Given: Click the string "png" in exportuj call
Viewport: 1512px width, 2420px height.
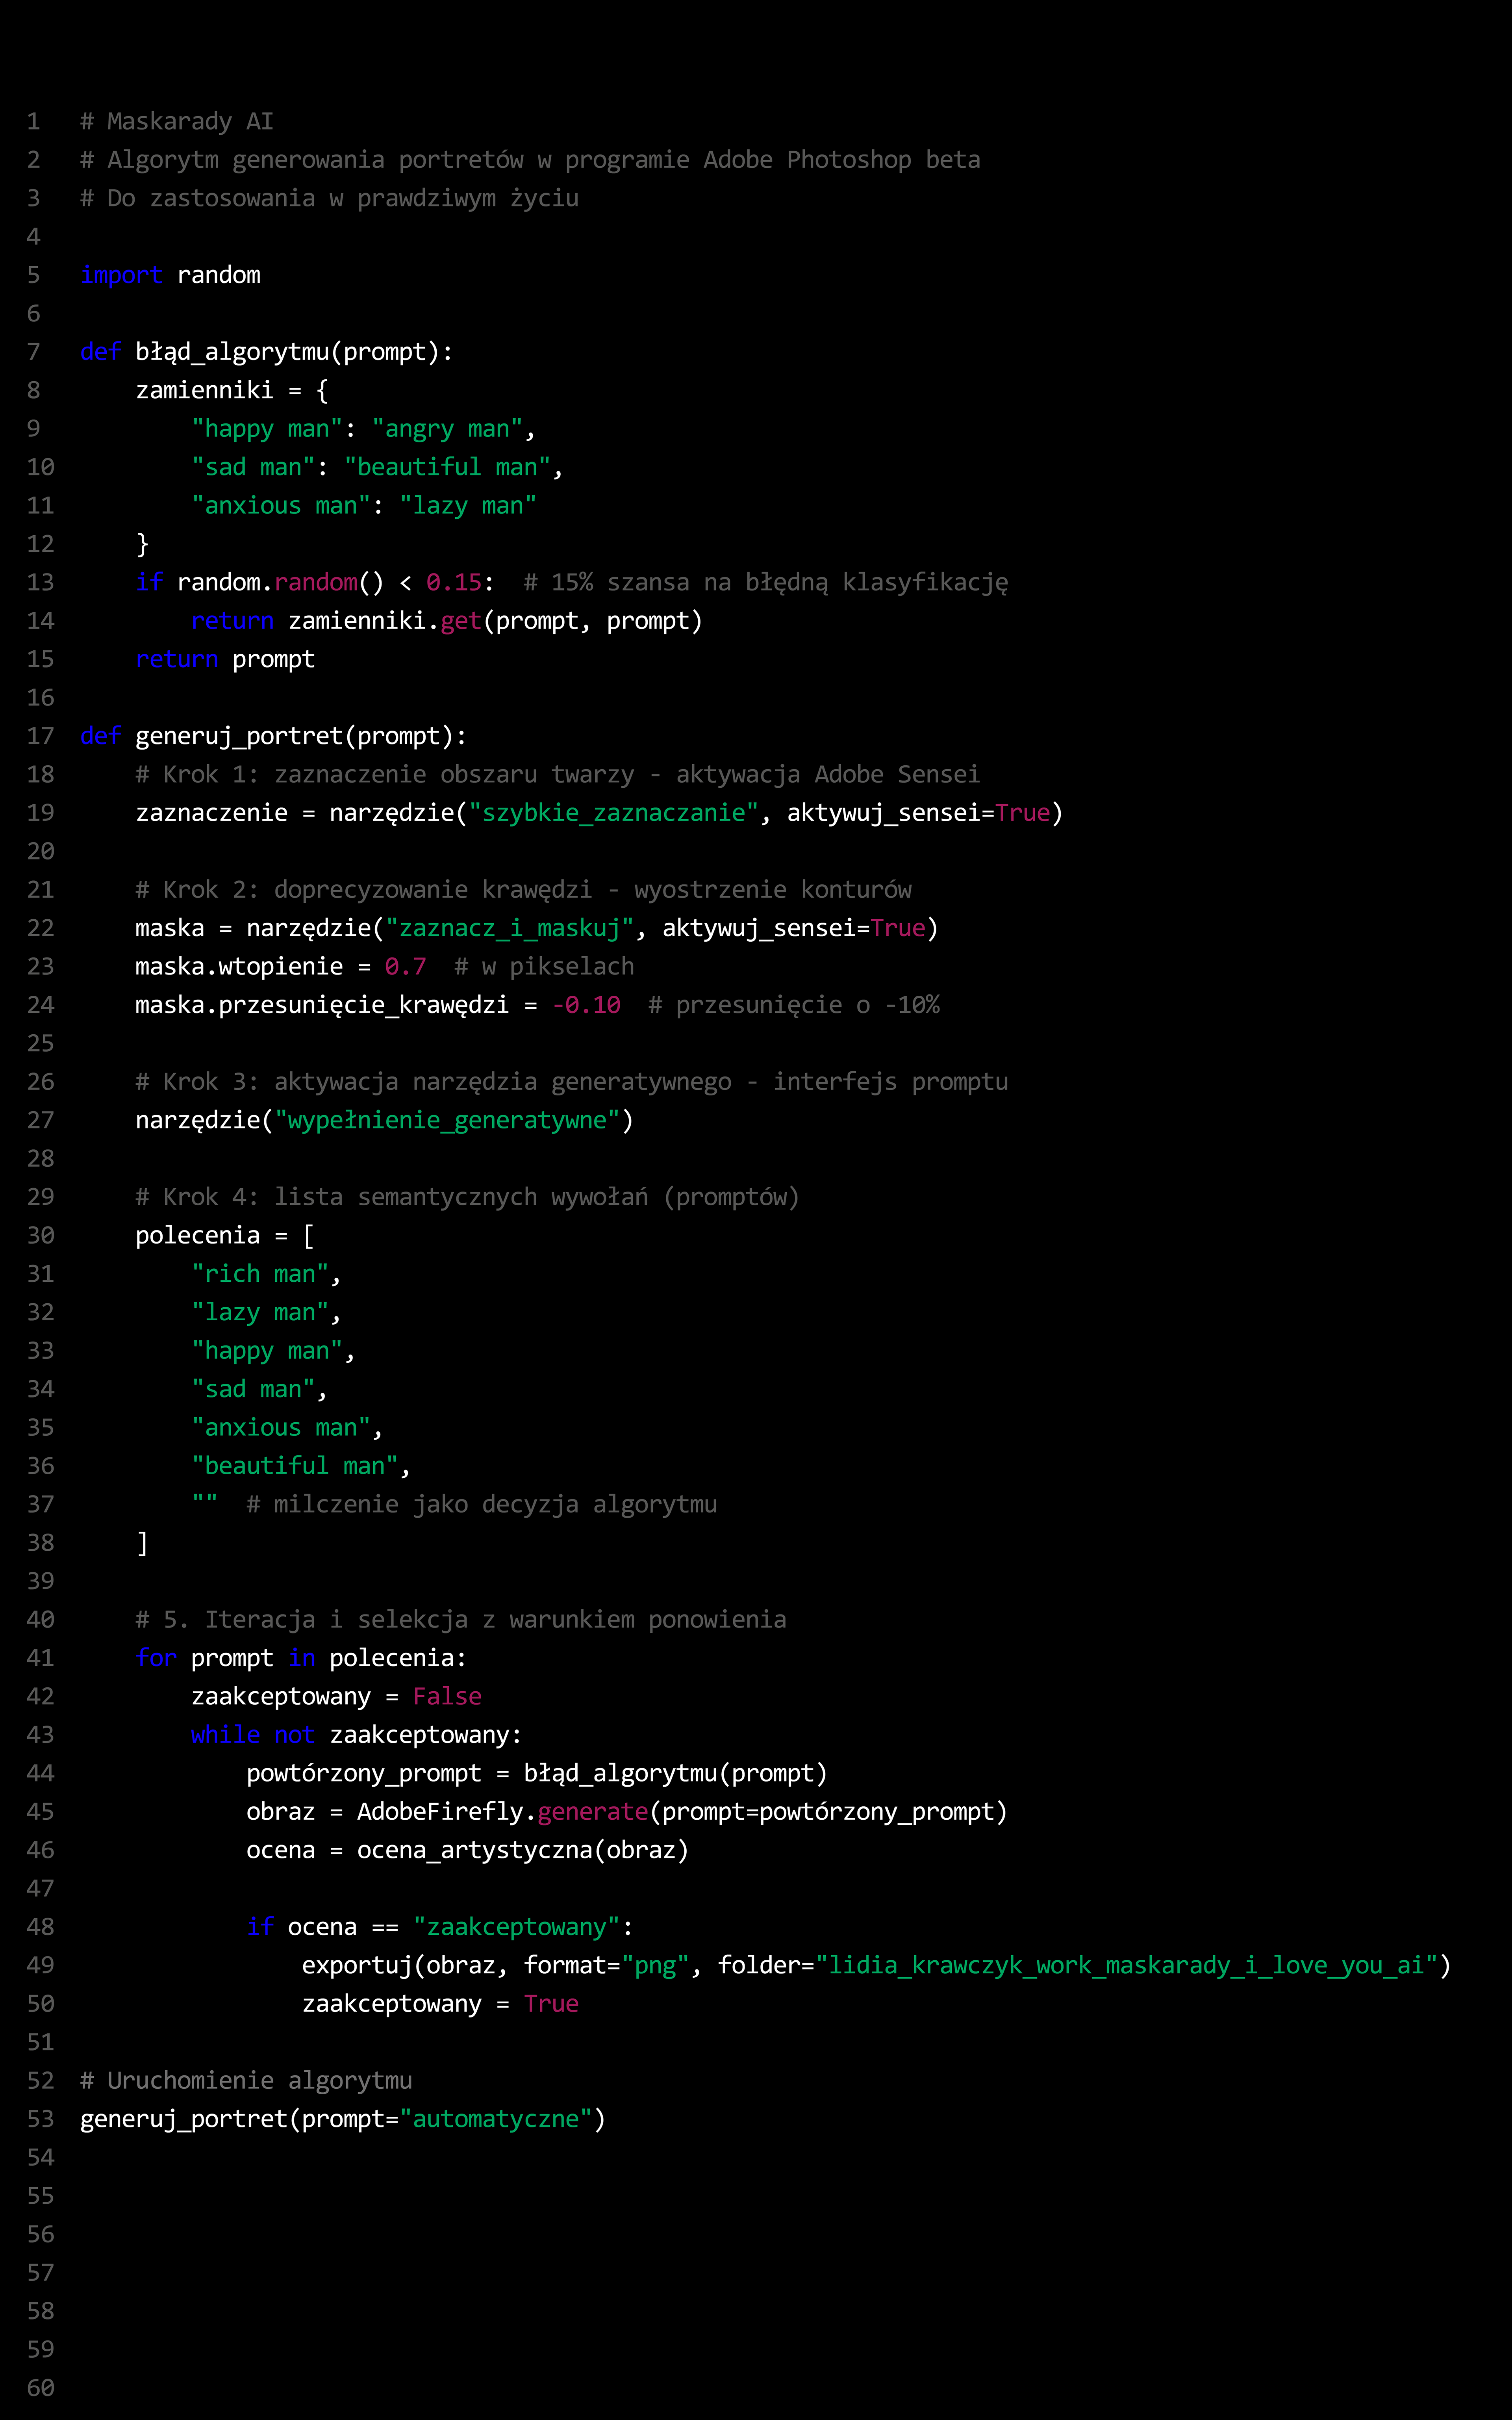Looking at the screenshot, I should coord(655,1966).
